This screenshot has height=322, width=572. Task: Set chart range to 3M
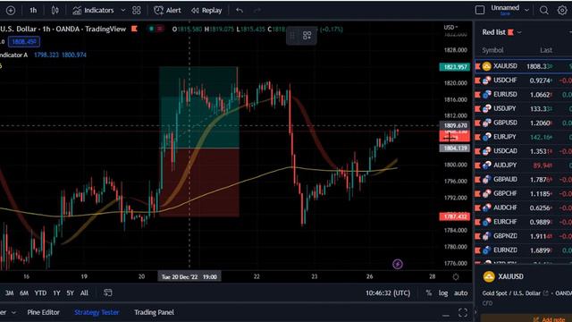pos(9,292)
